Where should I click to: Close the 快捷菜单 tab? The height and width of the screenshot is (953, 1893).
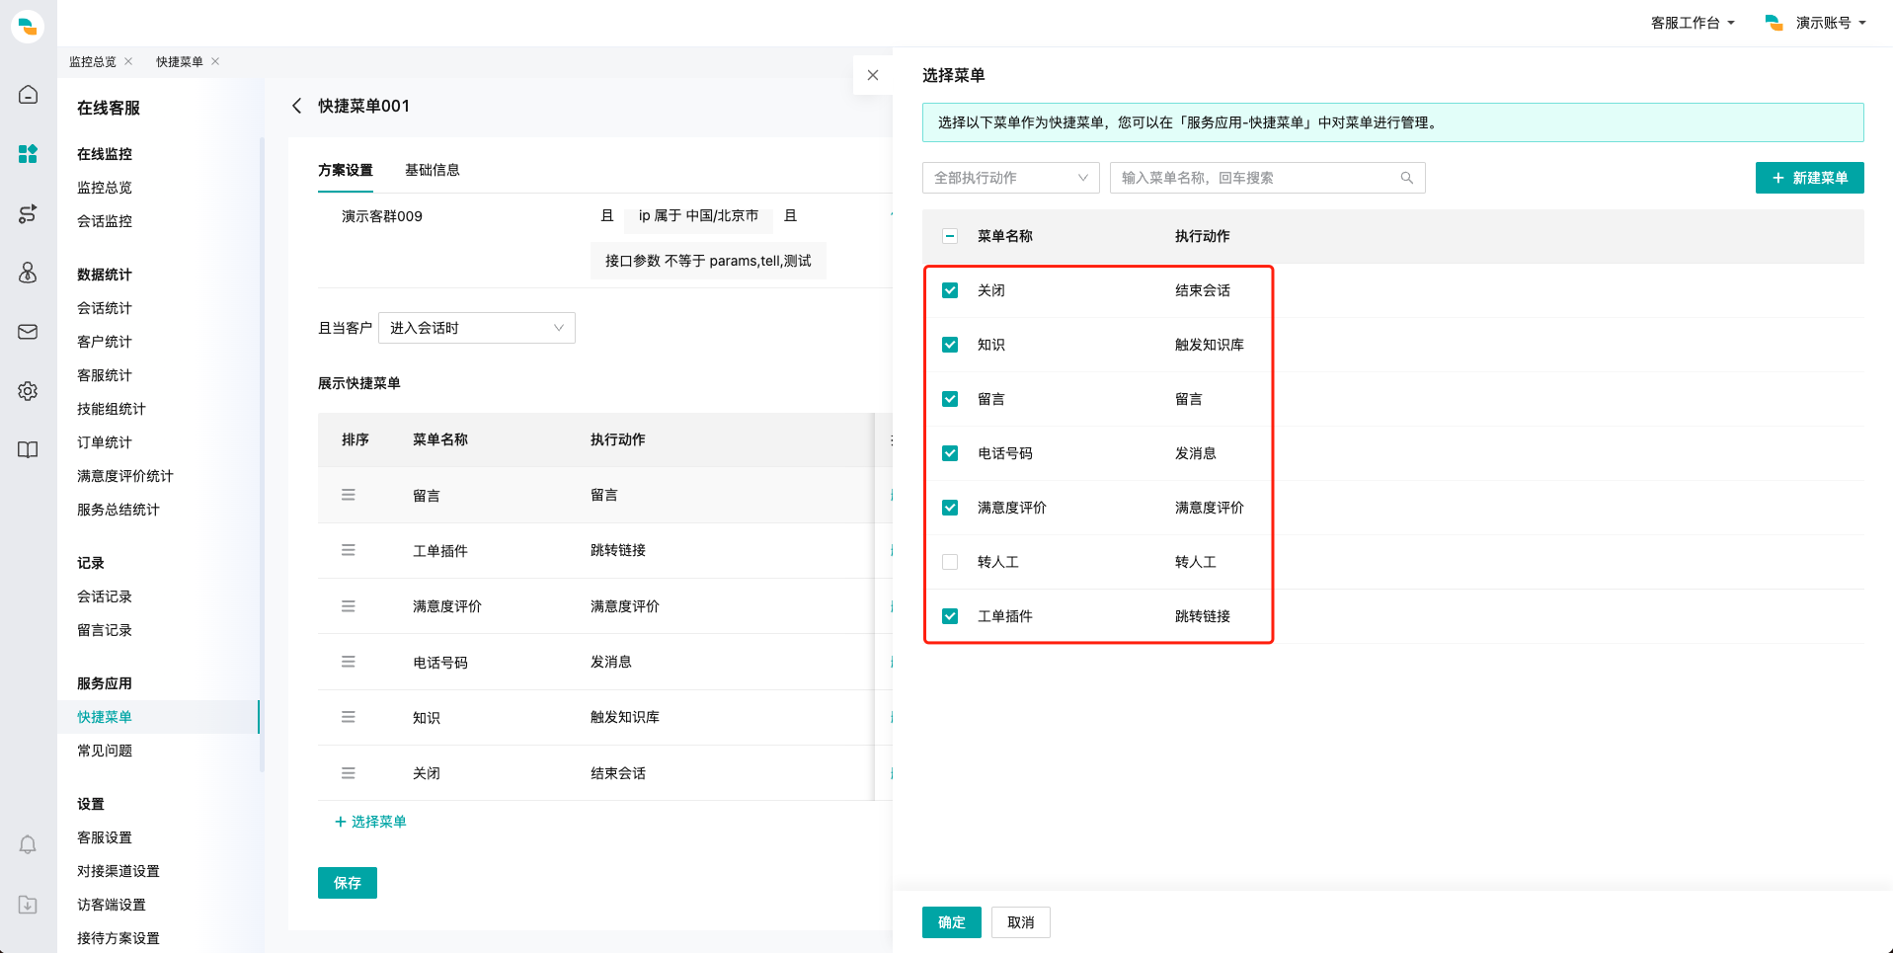pyautogui.click(x=215, y=61)
